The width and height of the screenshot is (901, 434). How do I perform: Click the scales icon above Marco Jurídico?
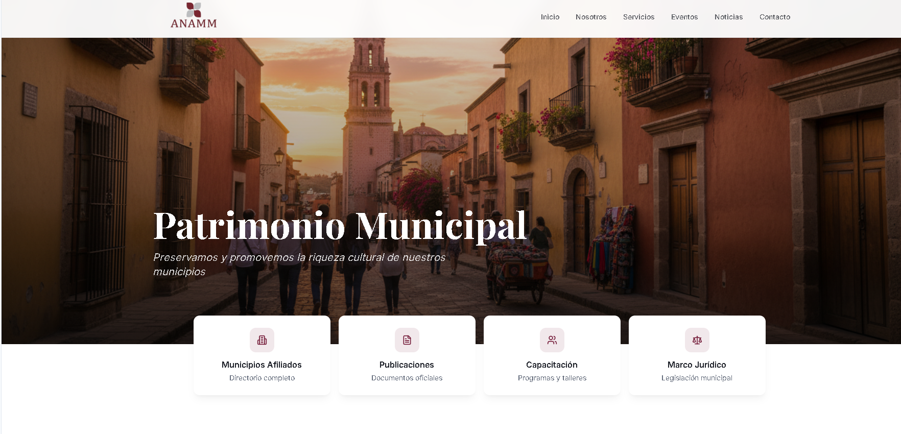coord(697,340)
